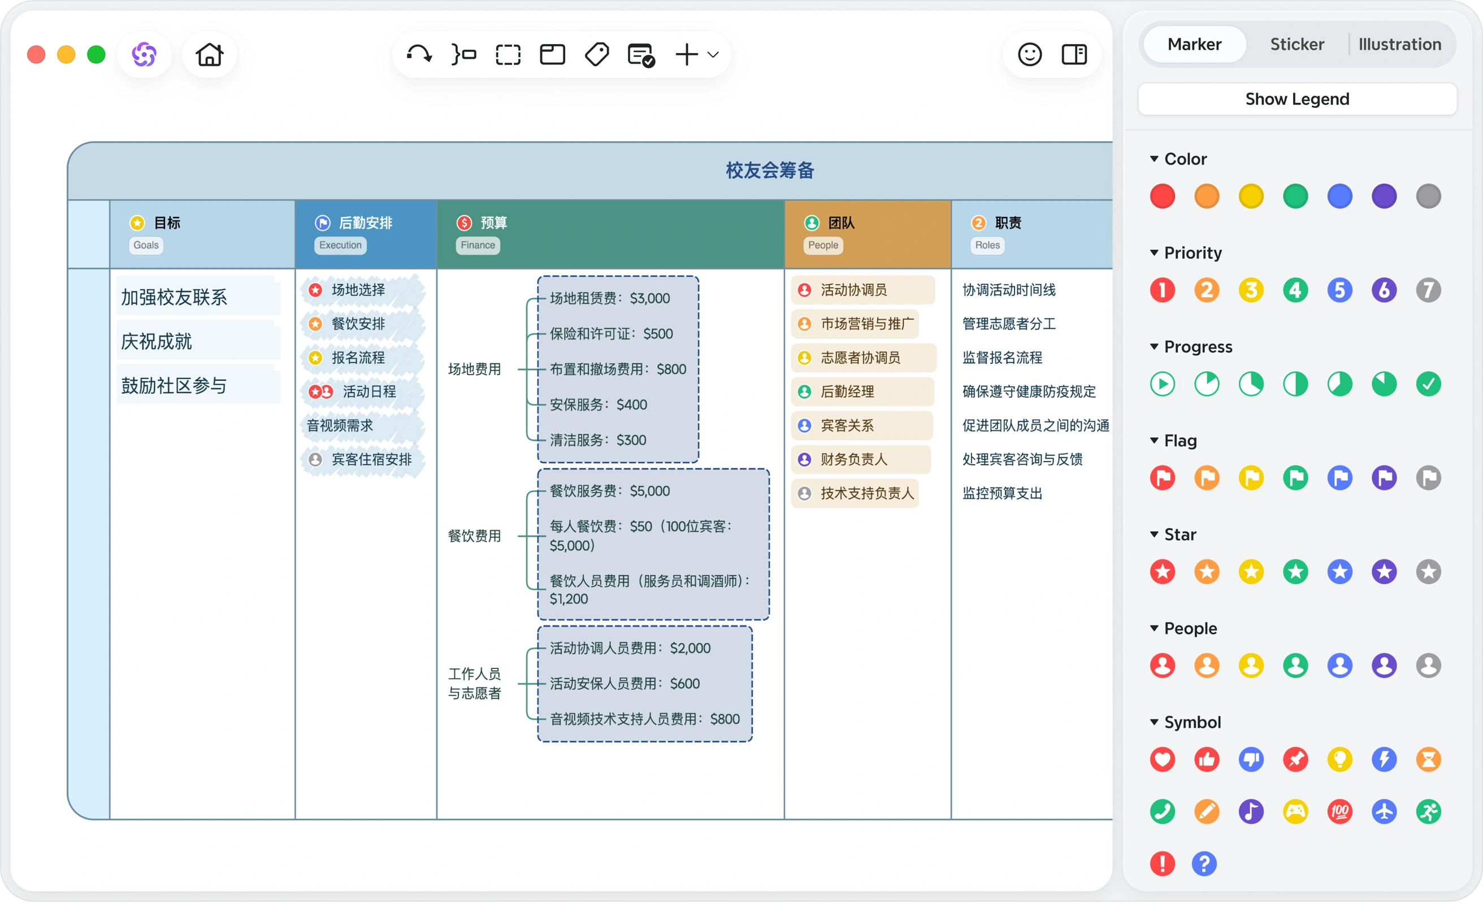The height and width of the screenshot is (904, 1483).
Task: Click the Show Legend button
Action: click(x=1297, y=99)
